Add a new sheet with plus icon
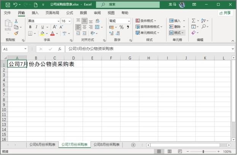 pos(133,145)
